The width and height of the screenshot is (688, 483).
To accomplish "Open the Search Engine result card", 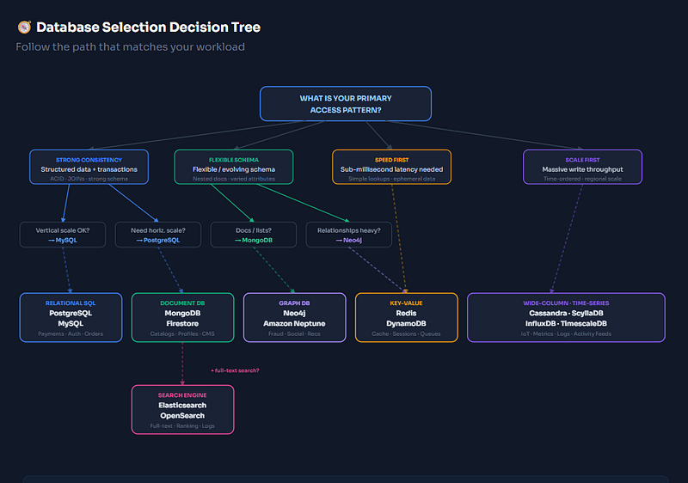I will [x=182, y=410].
